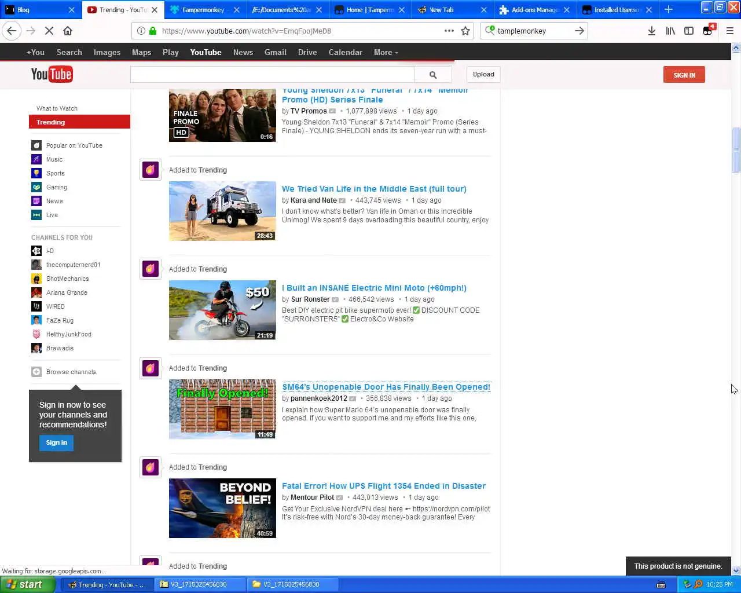Click the search magnifier button
The image size is (741, 593).
[433, 75]
